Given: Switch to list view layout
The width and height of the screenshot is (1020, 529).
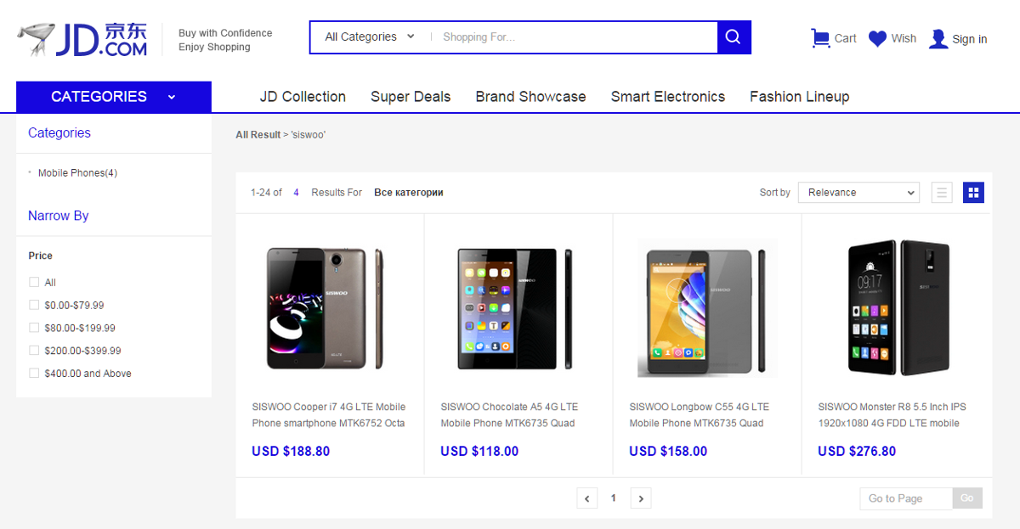Looking at the screenshot, I should 942,193.
